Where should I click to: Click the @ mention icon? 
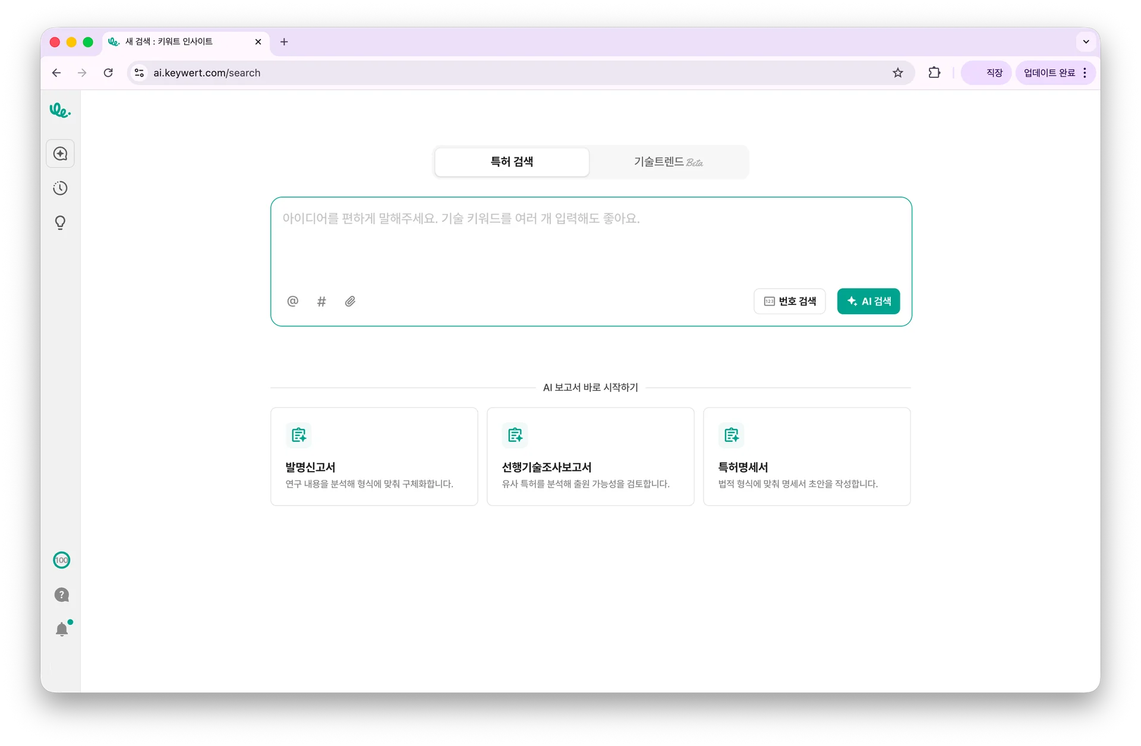coord(292,301)
